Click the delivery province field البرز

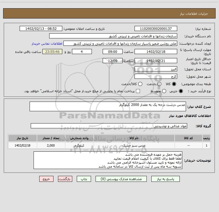tap(156, 69)
